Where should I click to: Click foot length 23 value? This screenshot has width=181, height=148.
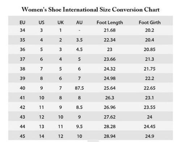tap(110, 49)
